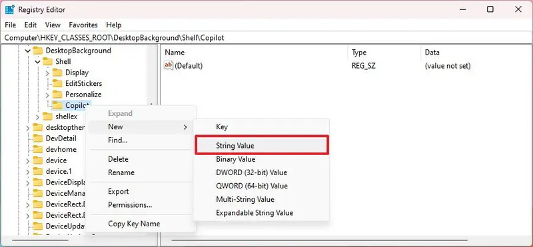This screenshot has width=533, height=247.
Task: Open the Help menu
Action: pos(113,25)
